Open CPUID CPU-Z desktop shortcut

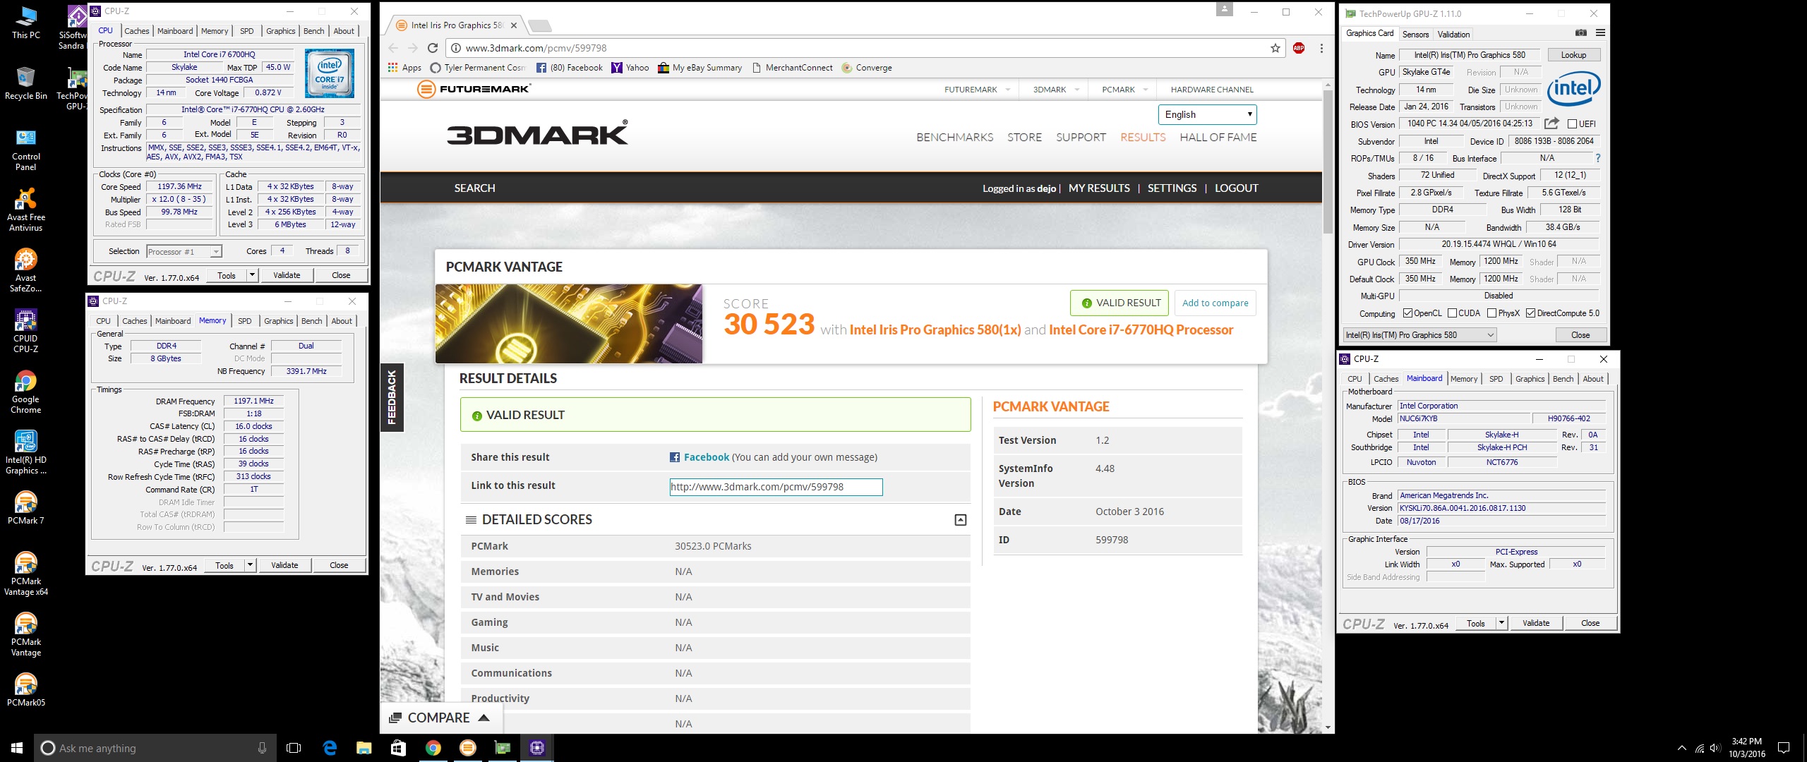tap(26, 332)
